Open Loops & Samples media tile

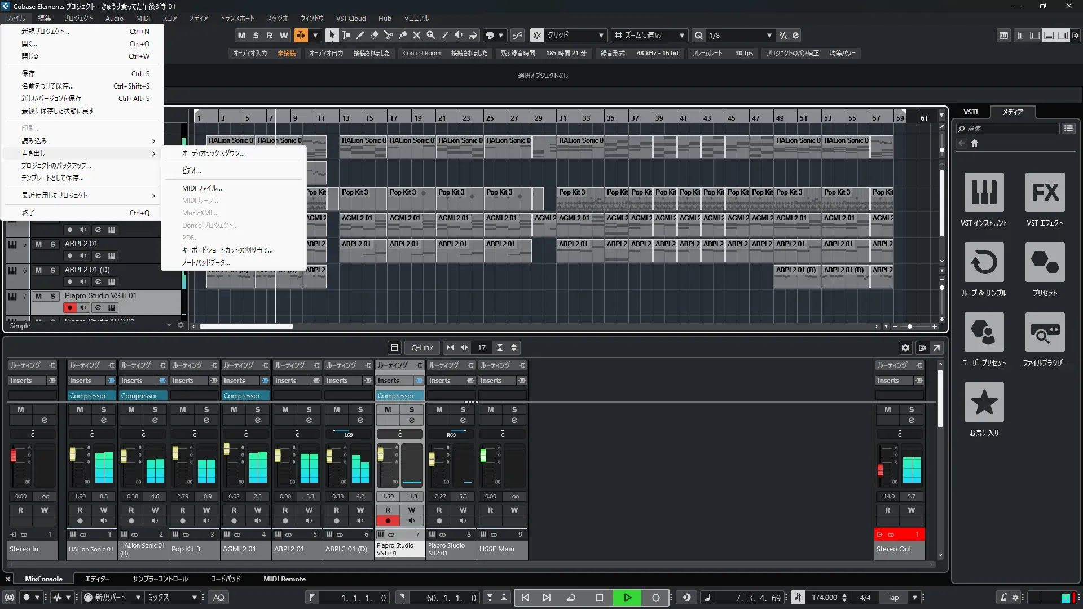tap(984, 263)
